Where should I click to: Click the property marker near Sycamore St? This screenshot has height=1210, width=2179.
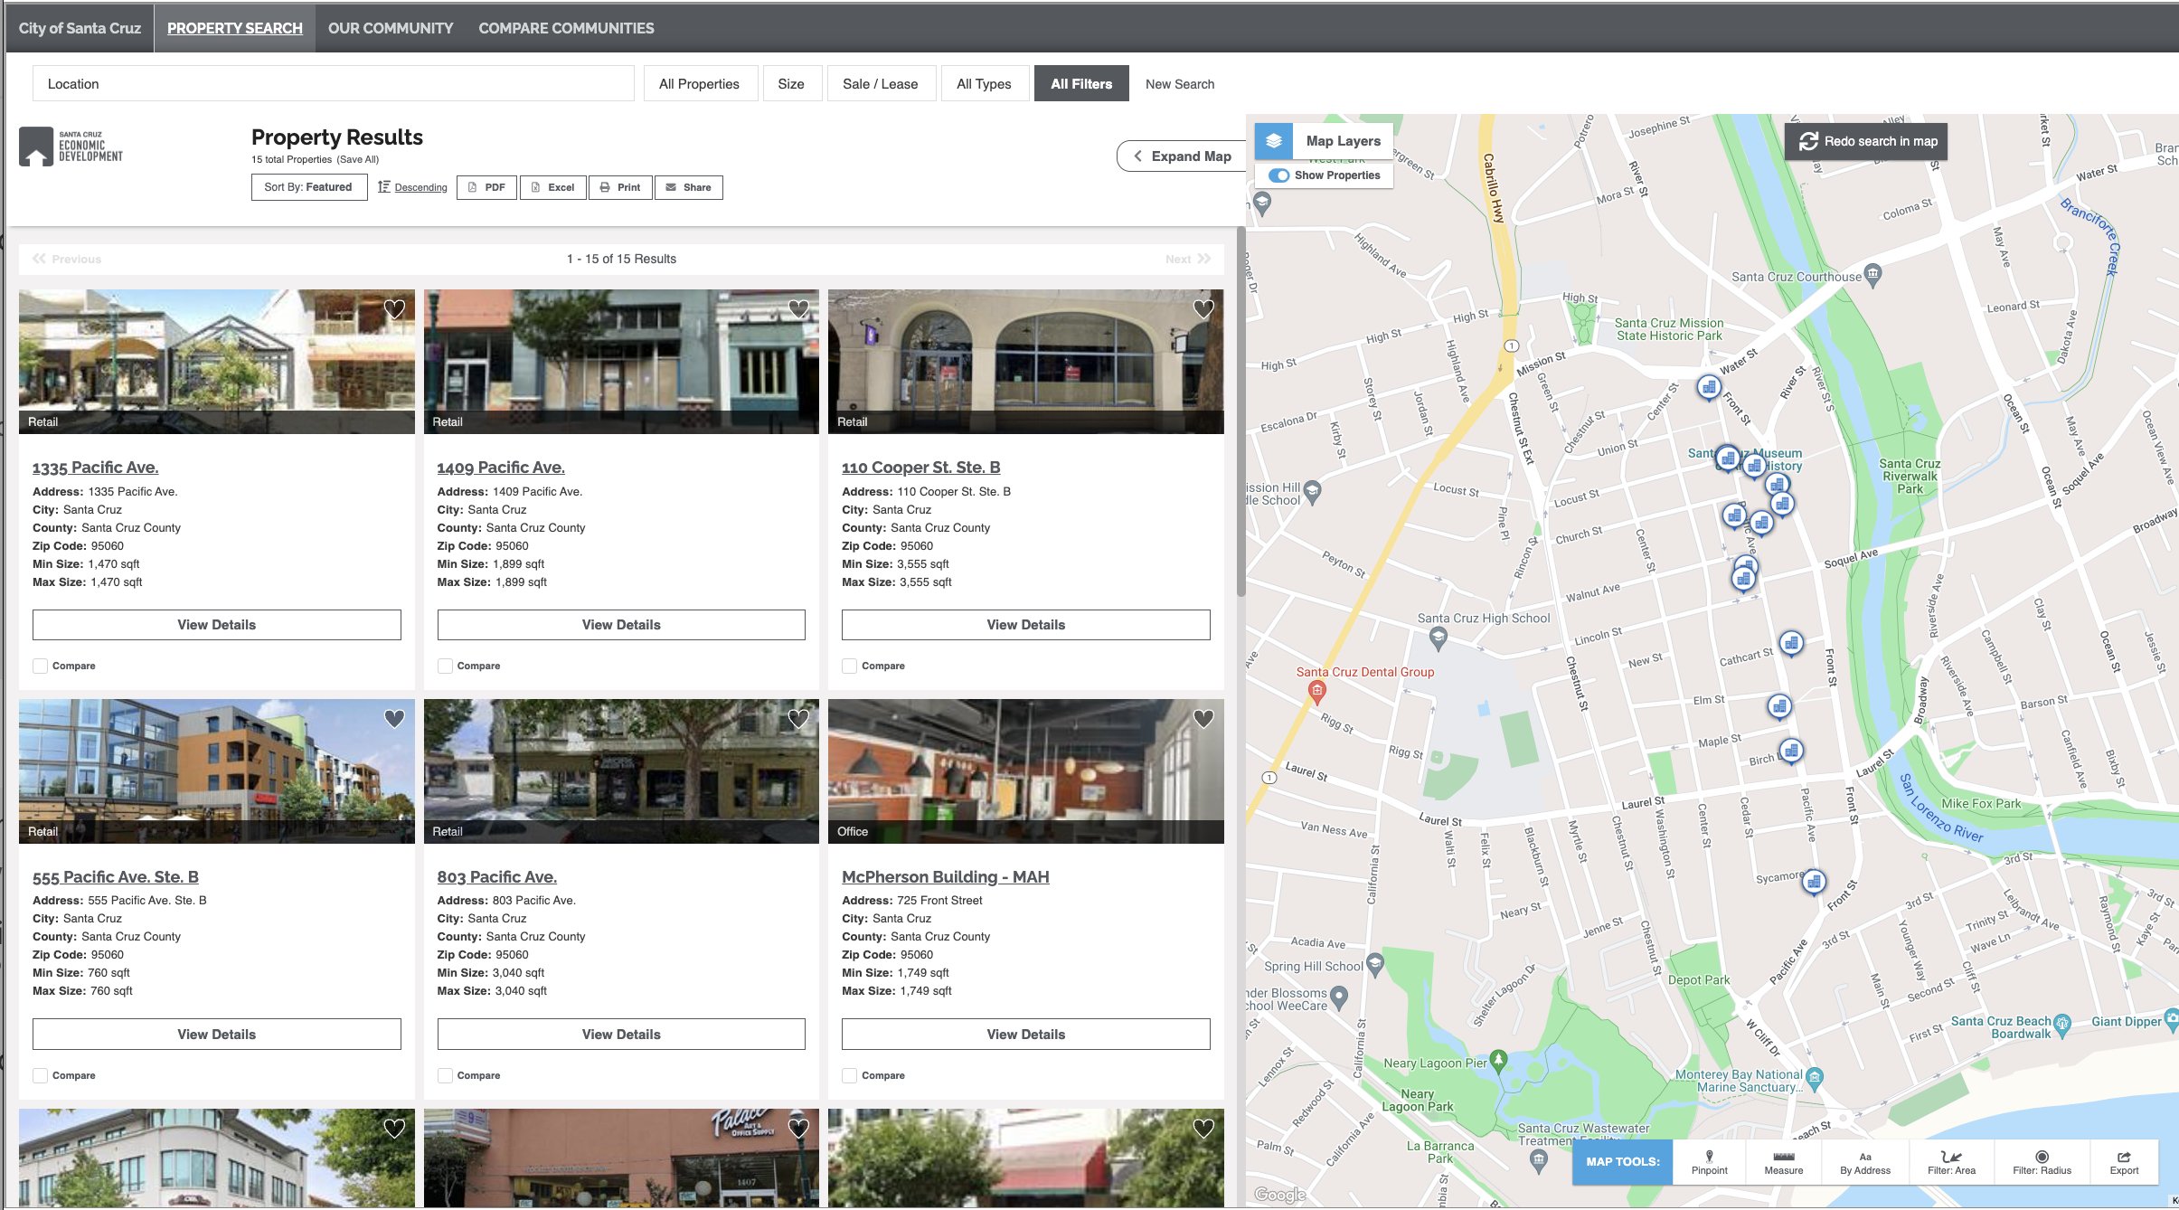1814,882
